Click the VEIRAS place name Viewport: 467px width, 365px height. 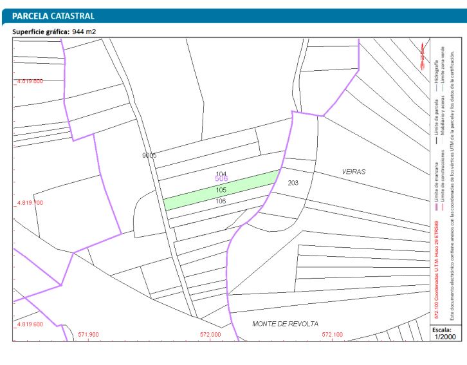pos(353,172)
